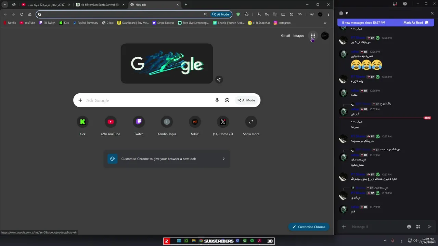Open the (14) Home / X shortcut
Image resolution: width=438 pixels, height=246 pixels.
coord(223,126)
